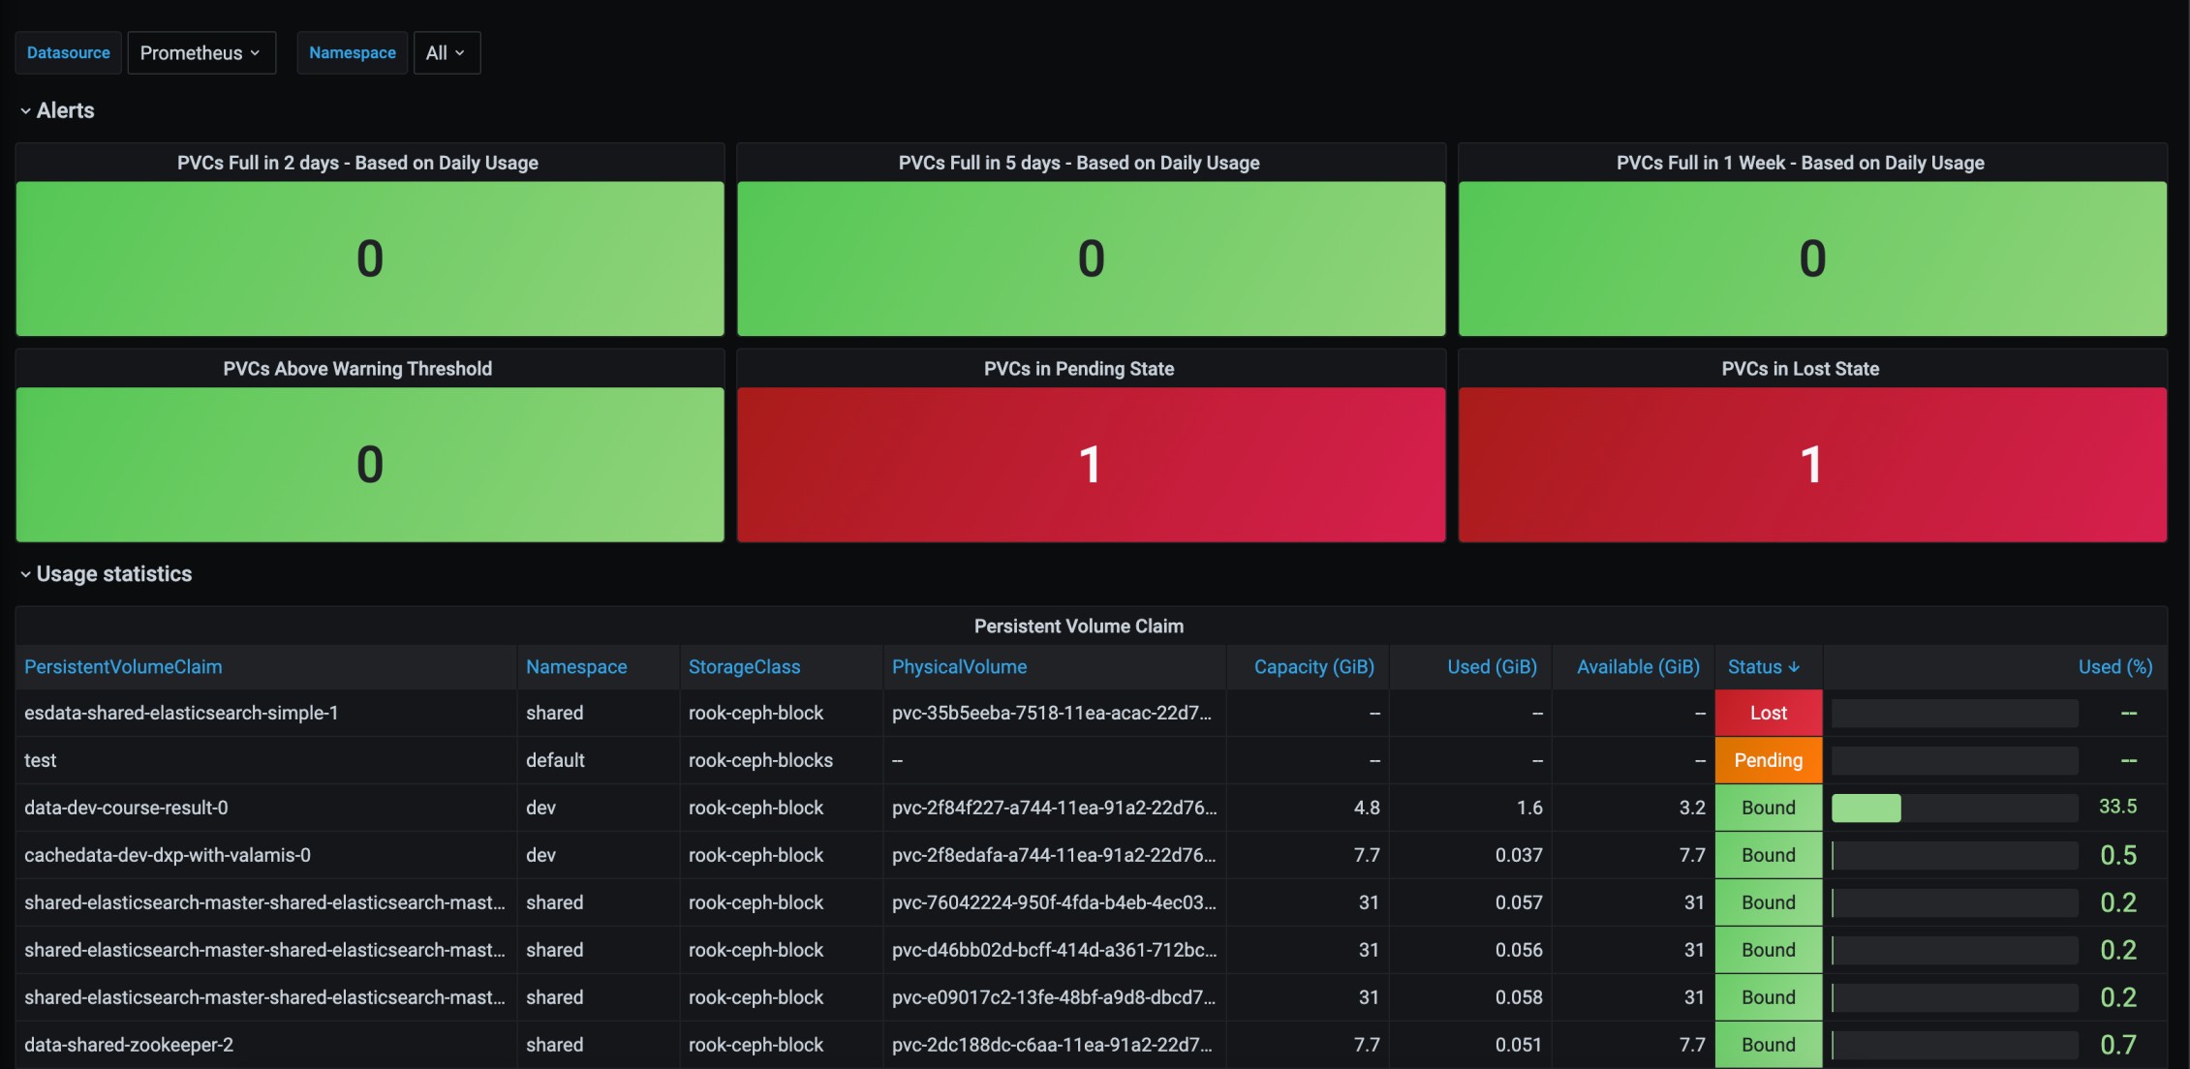2190x1069 pixels.
Task: Sort by PhysicalVolume column header
Action: click(x=959, y=667)
